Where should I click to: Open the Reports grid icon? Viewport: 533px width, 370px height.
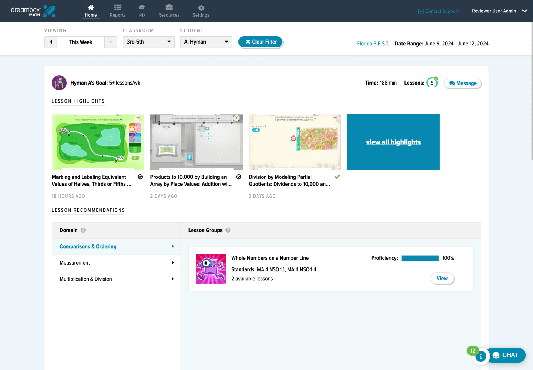118,7
